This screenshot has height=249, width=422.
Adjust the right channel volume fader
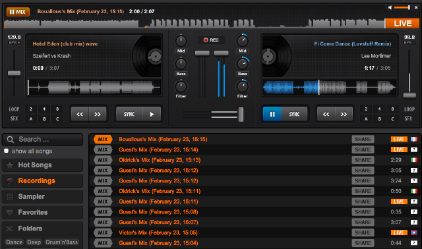[x=222, y=53]
